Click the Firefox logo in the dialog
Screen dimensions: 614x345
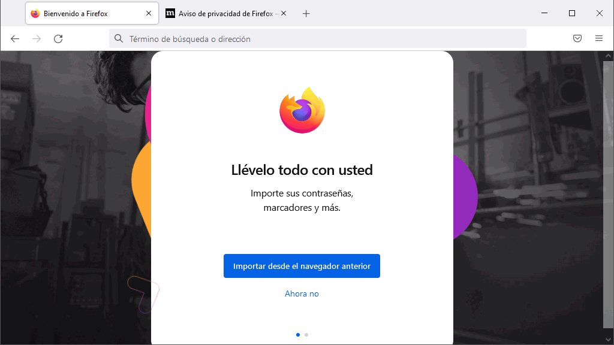tap(302, 110)
